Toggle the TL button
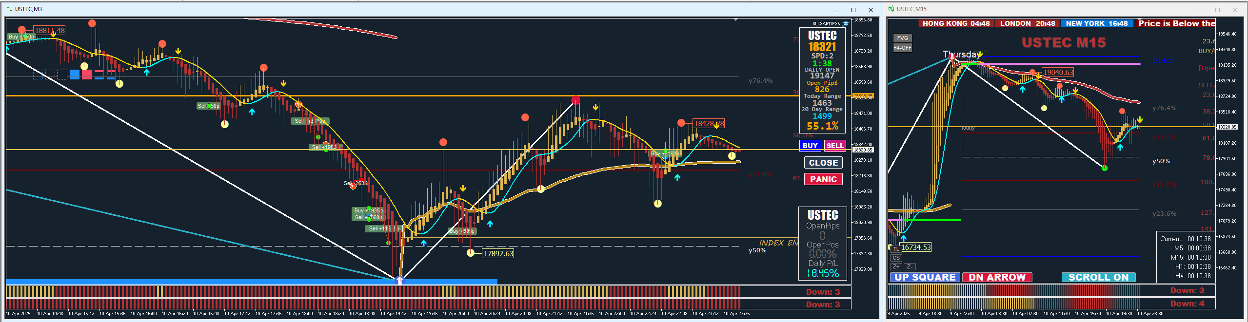The width and height of the screenshot is (1248, 322). (896, 249)
